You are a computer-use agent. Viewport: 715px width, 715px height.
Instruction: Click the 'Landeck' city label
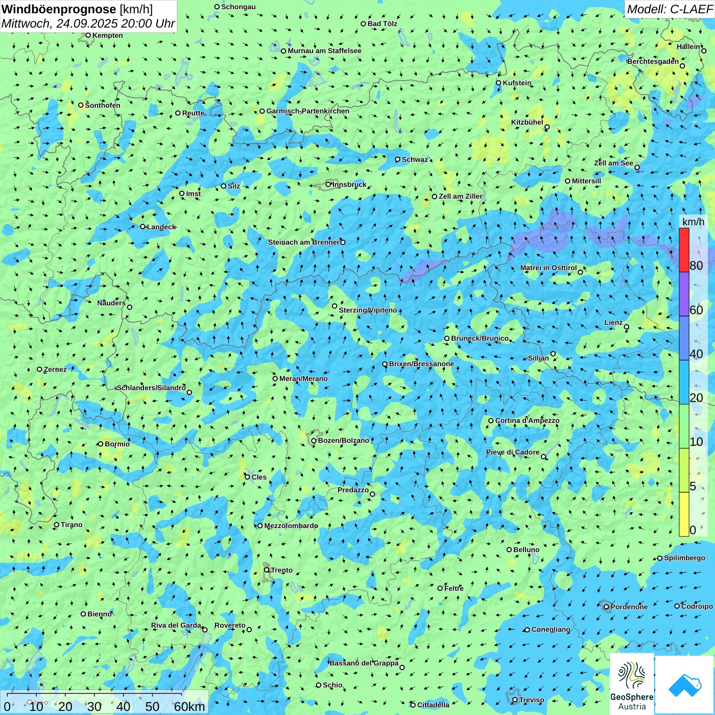(x=161, y=227)
